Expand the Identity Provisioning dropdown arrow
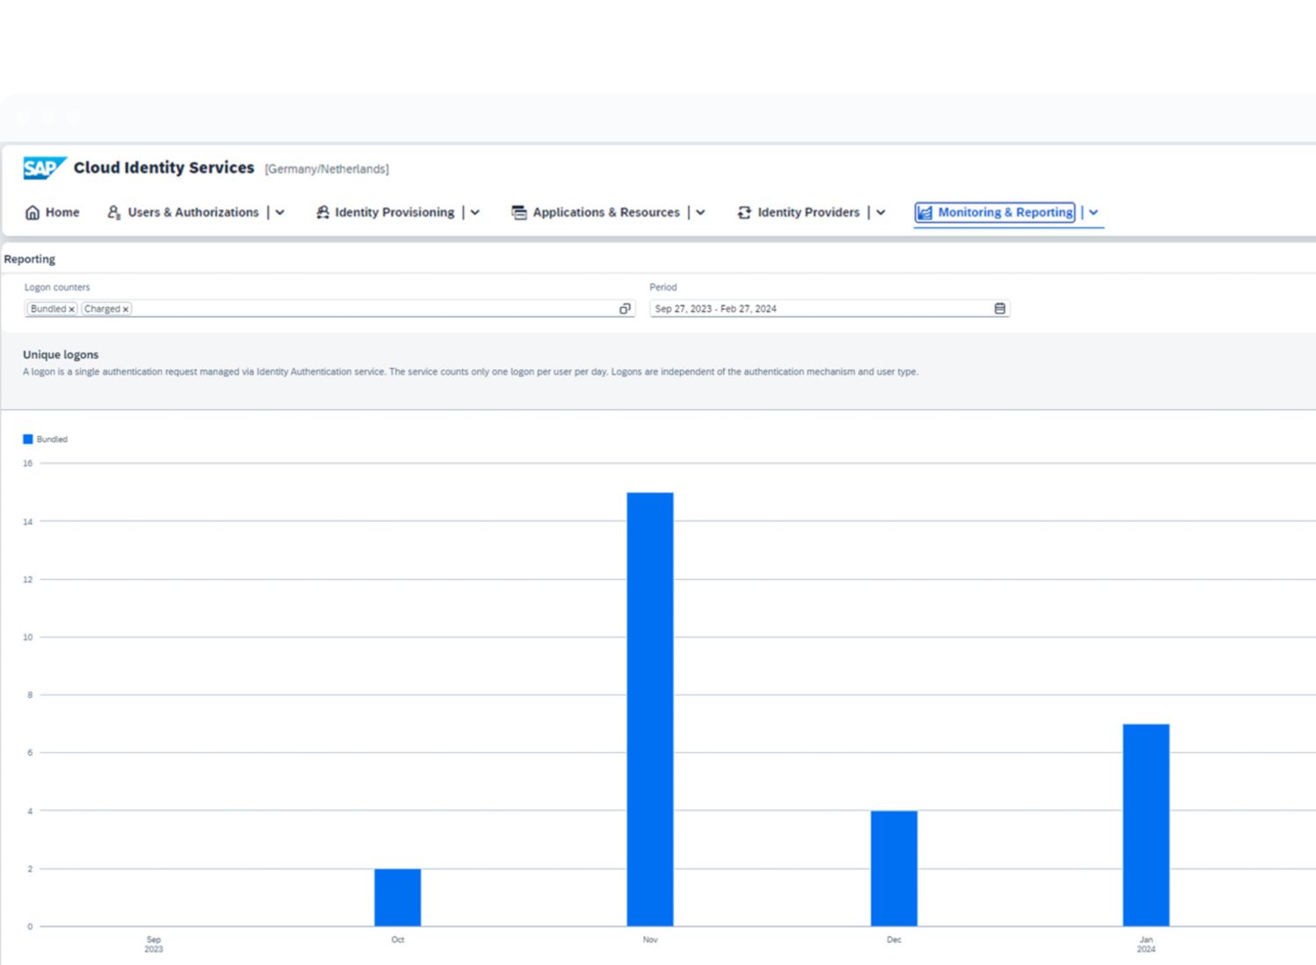Viewport: 1316px width, 965px height. click(x=475, y=212)
